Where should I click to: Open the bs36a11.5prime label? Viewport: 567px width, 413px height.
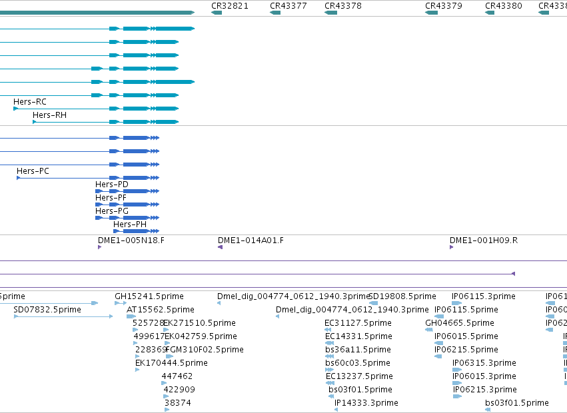[x=358, y=350]
